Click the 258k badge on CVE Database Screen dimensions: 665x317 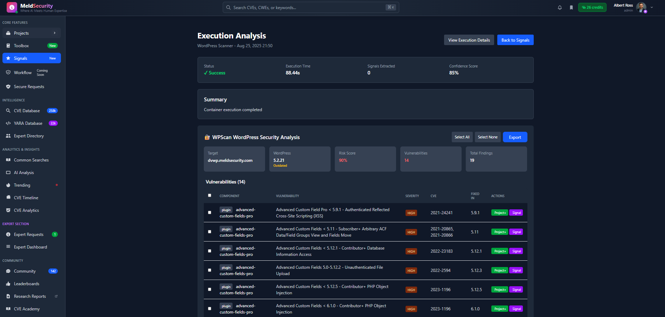(x=52, y=111)
